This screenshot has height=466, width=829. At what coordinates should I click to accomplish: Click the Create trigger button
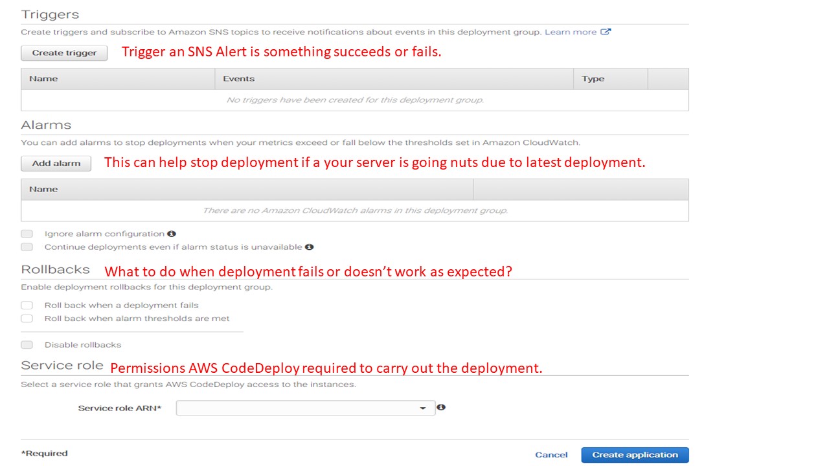[x=64, y=53]
